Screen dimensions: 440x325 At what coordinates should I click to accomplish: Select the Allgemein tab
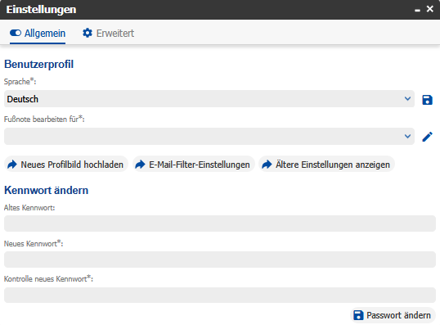[x=38, y=33]
